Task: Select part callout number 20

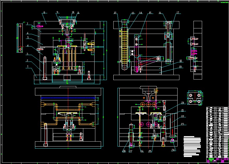Action: coord(183,103)
